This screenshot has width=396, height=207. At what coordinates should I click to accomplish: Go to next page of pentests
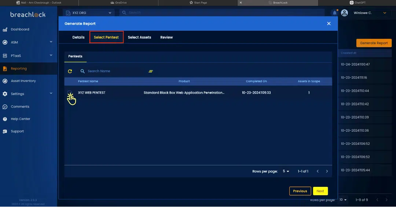[x=327, y=171]
